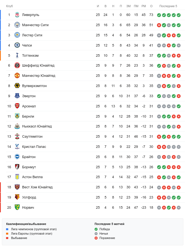This screenshot has height=247, width=185.
Task: Open the Манчестер Юнайтед team link
Action: coord(38,76)
